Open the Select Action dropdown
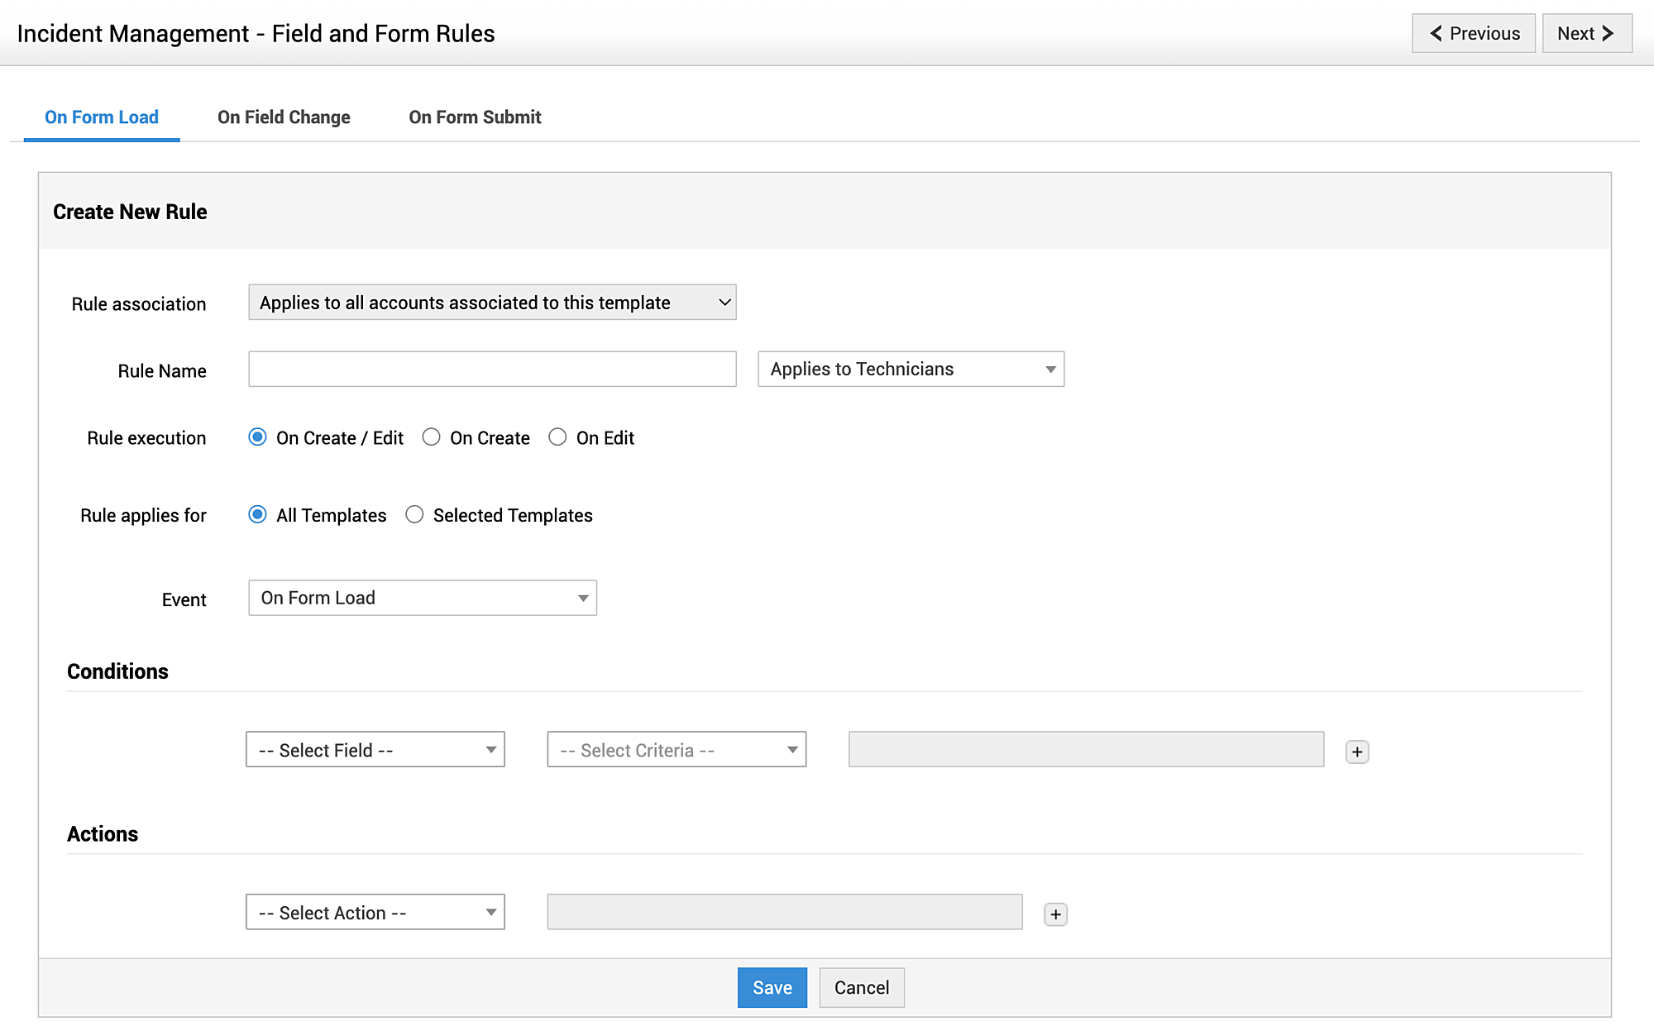 coord(375,913)
